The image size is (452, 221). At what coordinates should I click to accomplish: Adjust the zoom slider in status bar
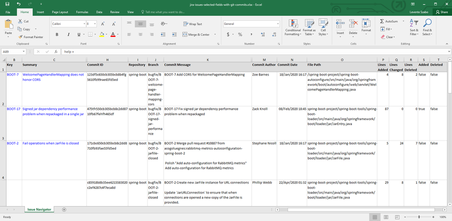point(419,217)
